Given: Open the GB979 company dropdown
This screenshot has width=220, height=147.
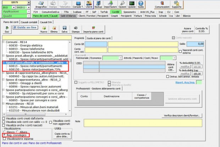Looking at the screenshot, I should click(x=29, y=3).
